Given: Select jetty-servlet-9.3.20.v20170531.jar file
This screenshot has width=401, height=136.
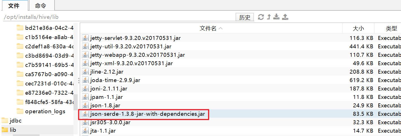Looking at the screenshot, I should [135, 38].
